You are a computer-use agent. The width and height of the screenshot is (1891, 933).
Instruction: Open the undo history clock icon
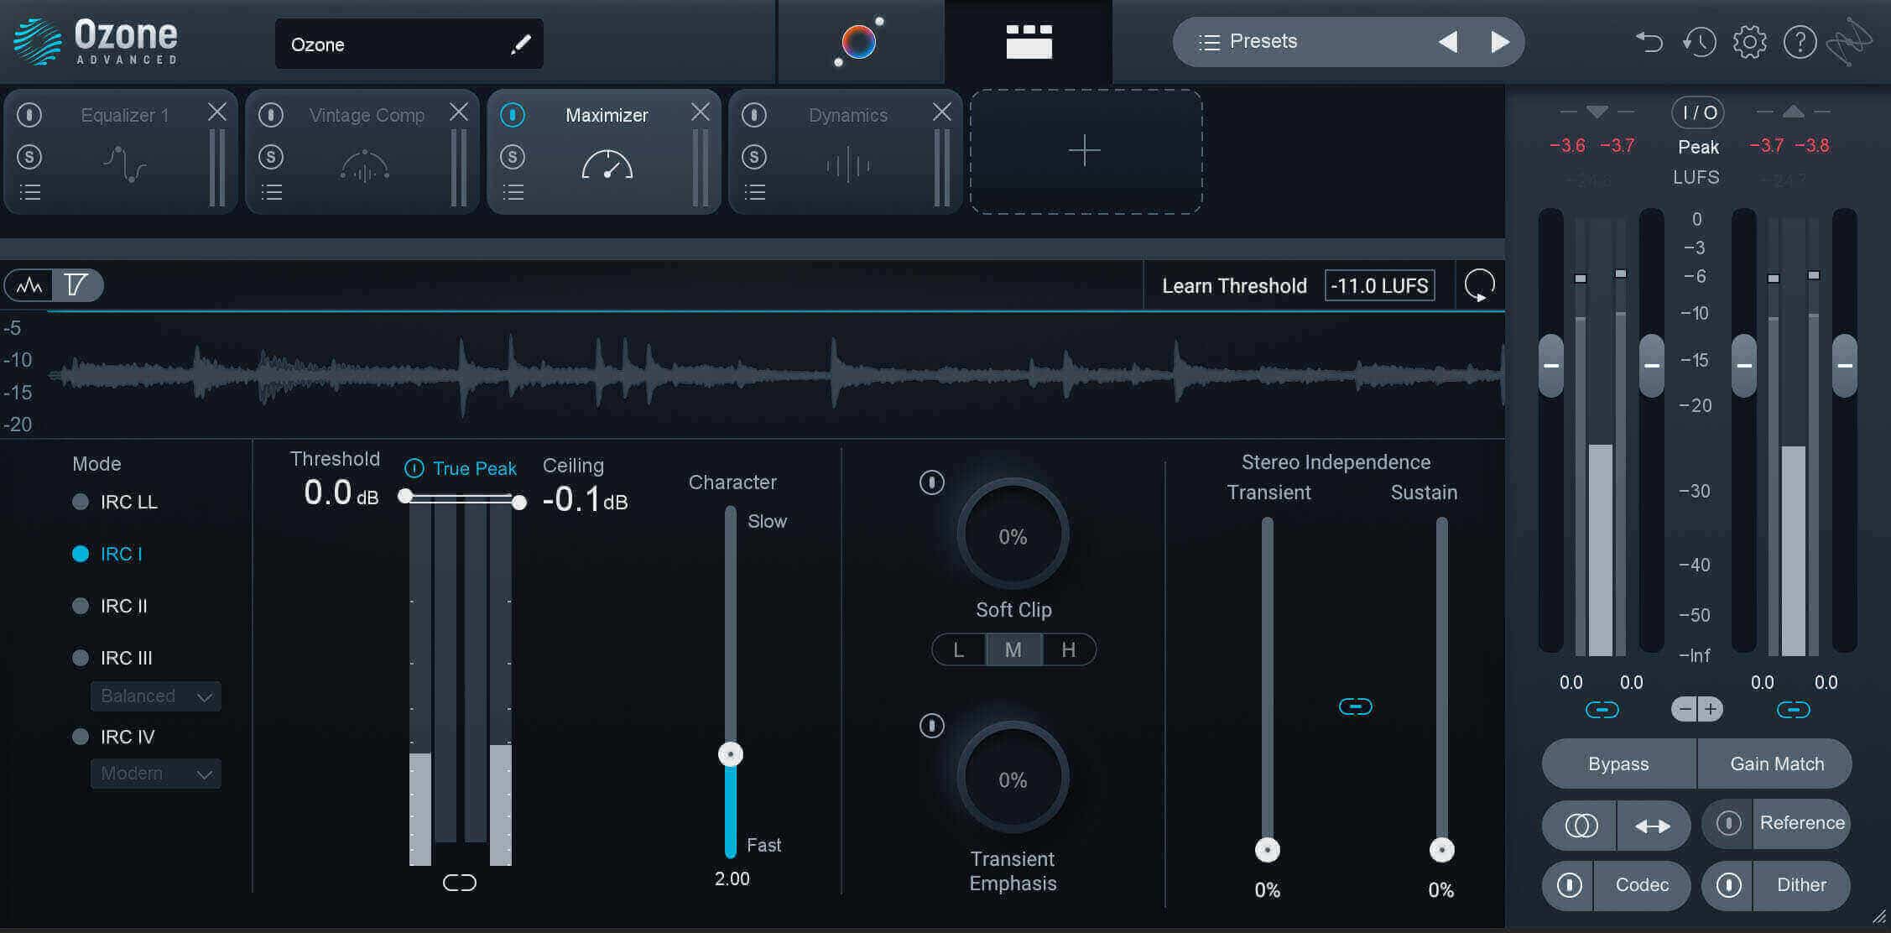(x=1699, y=41)
